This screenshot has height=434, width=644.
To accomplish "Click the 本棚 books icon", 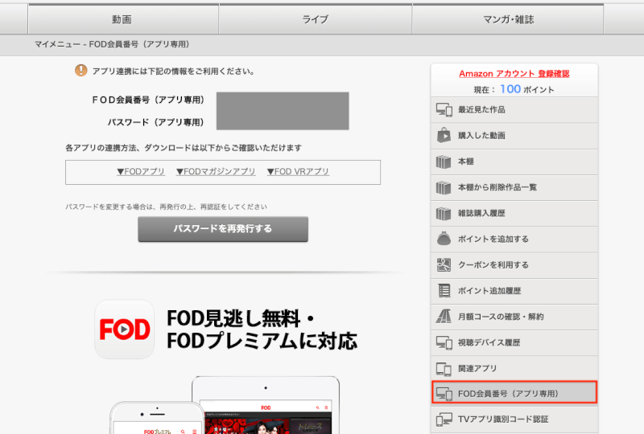I will pyautogui.click(x=444, y=162).
